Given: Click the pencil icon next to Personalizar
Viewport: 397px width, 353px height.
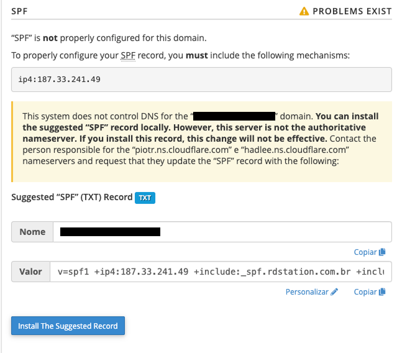Looking at the screenshot, I should [x=334, y=291].
